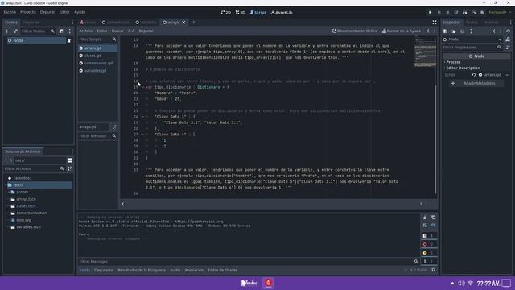Click the Añadir Metadatos button
515x290 pixels.
476,84
